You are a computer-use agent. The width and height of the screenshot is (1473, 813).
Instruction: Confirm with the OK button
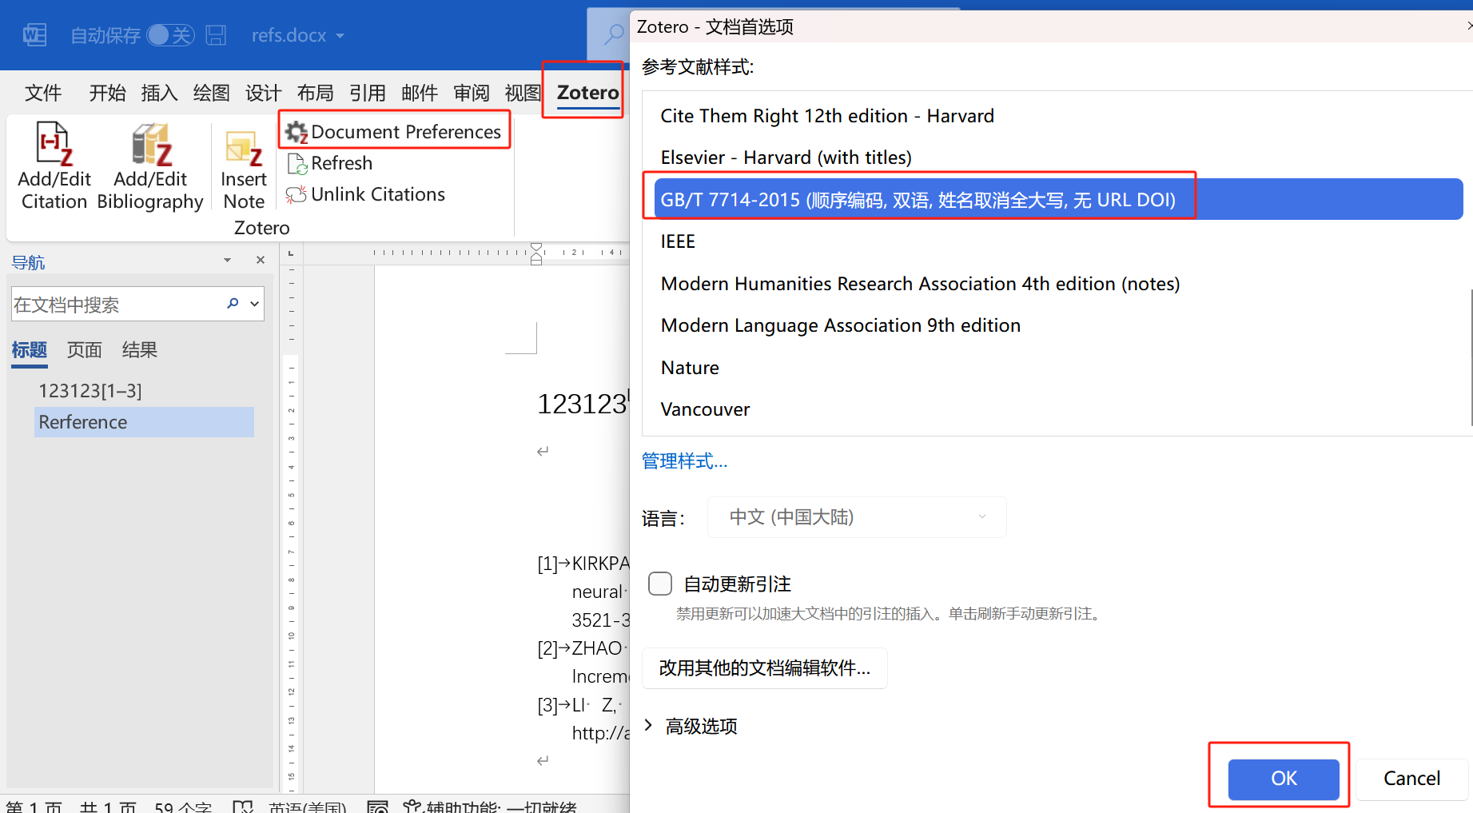(1284, 779)
